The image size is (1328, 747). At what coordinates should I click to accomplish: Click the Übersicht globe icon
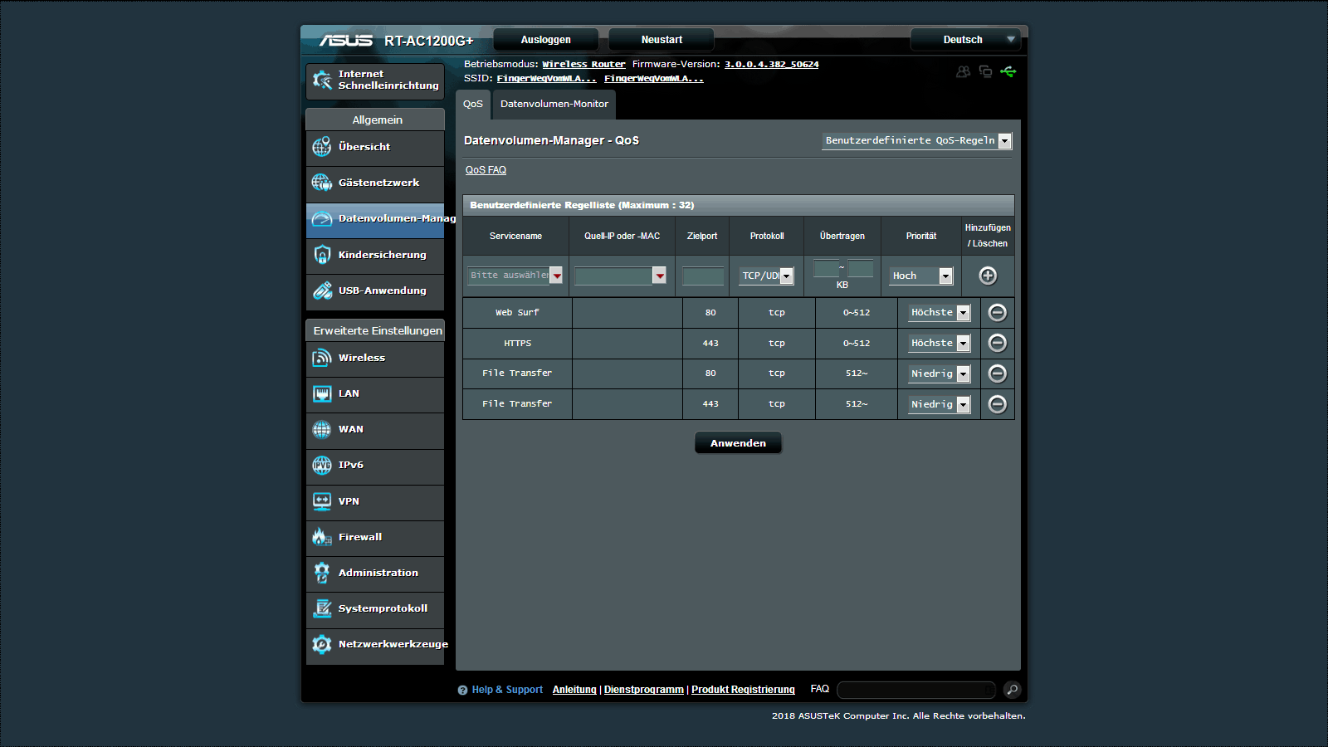click(322, 147)
